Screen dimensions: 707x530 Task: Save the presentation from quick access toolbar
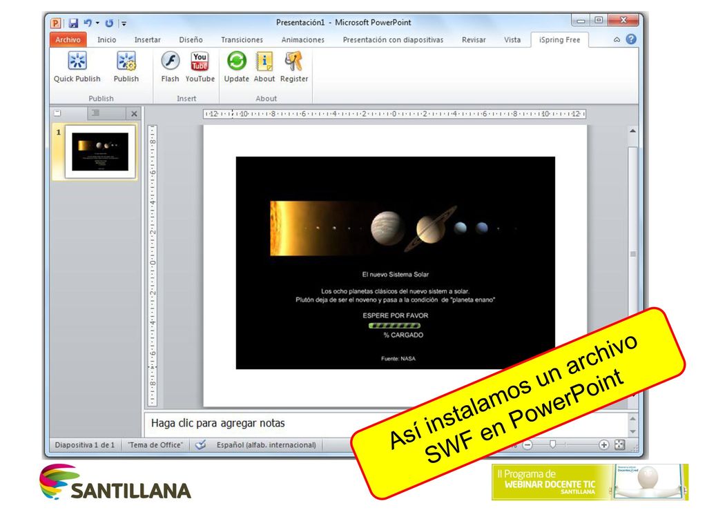(x=73, y=23)
